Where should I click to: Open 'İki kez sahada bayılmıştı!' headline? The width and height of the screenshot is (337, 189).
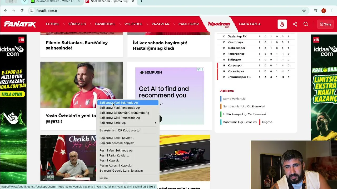tap(160, 45)
